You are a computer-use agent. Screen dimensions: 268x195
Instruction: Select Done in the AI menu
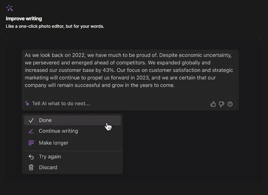72,120
